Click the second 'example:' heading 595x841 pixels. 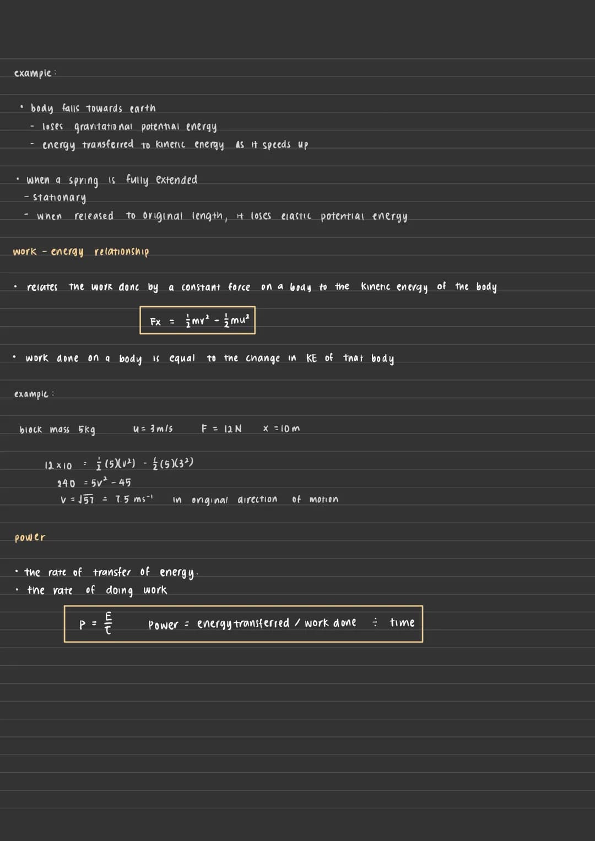34,394
